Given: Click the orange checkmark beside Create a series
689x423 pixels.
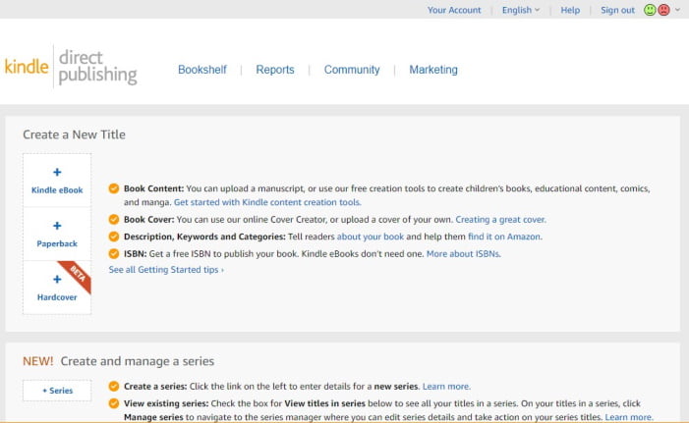Looking at the screenshot, I should click(x=114, y=386).
